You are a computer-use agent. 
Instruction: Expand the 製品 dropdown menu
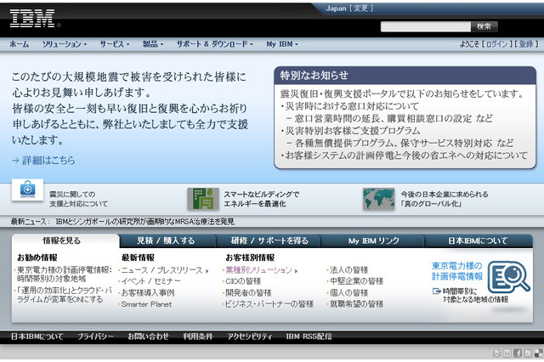point(153,44)
